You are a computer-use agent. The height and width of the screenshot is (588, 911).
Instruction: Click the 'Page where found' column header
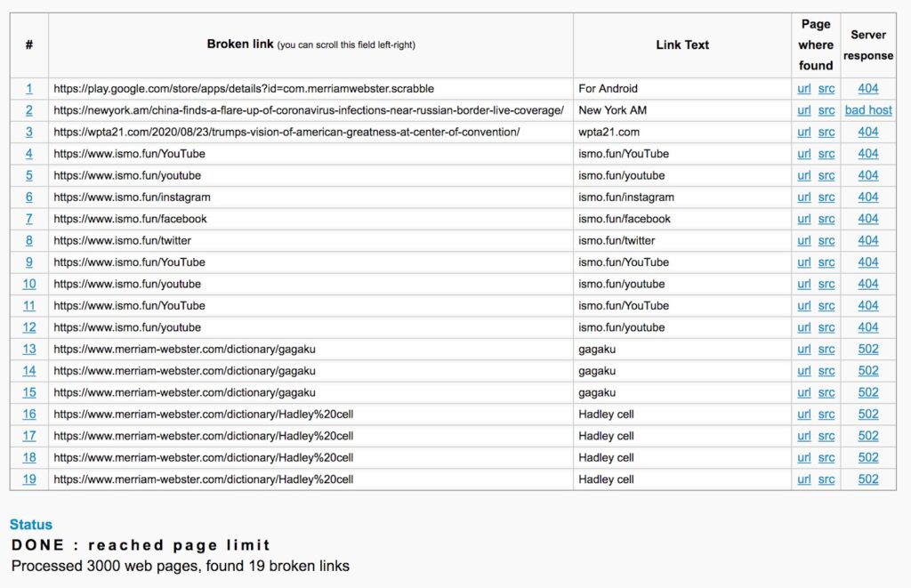(816, 44)
